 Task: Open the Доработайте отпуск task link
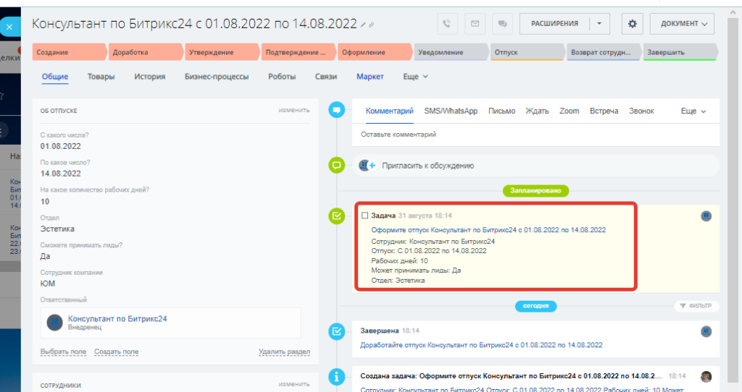(x=481, y=345)
